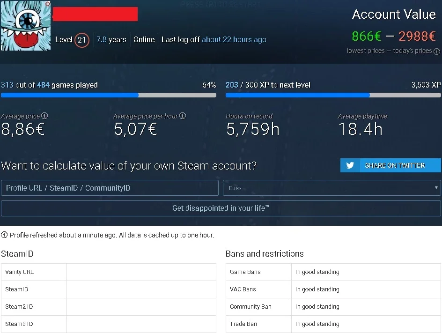442x333 pixels.
Task: Click the 8,86€ average price value
Action: 23,129
